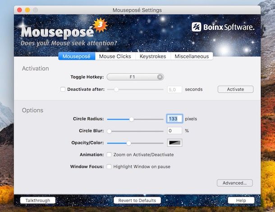Clear the Toggle Hotkey with the x icon
Screen dimensions: 275x212
click(x=160, y=77)
